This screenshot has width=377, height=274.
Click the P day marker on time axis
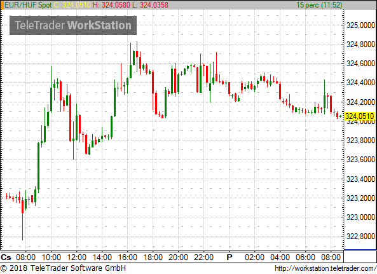[x=230, y=257]
